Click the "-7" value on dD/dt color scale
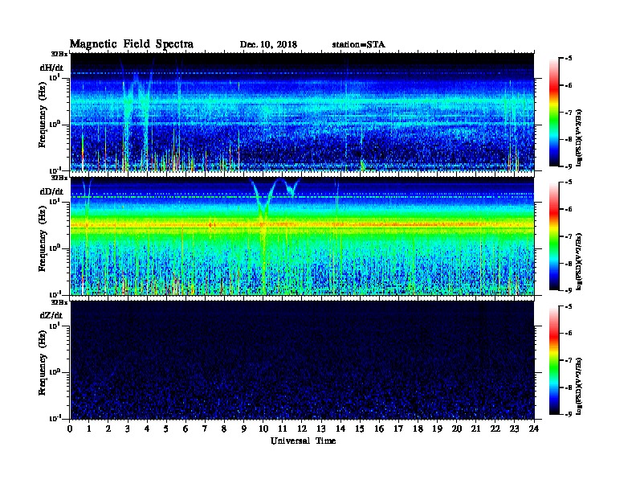This screenshot has height=492, width=636. point(568,236)
